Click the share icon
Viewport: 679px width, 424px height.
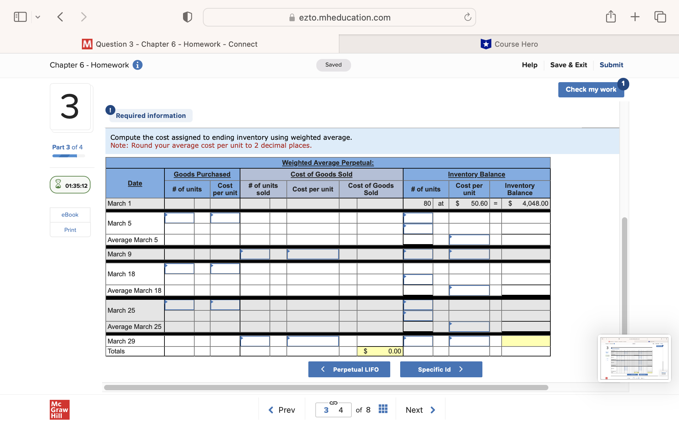(x=610, y=17)
